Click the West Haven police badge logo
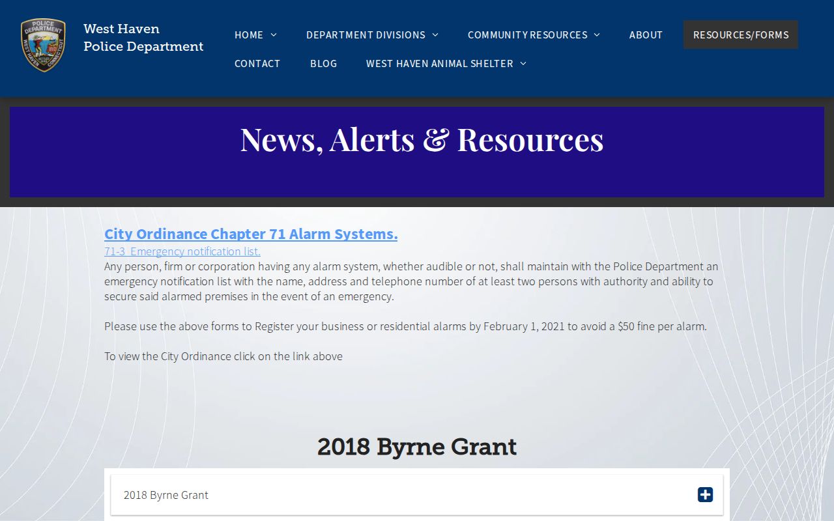 tap(43, 45)
